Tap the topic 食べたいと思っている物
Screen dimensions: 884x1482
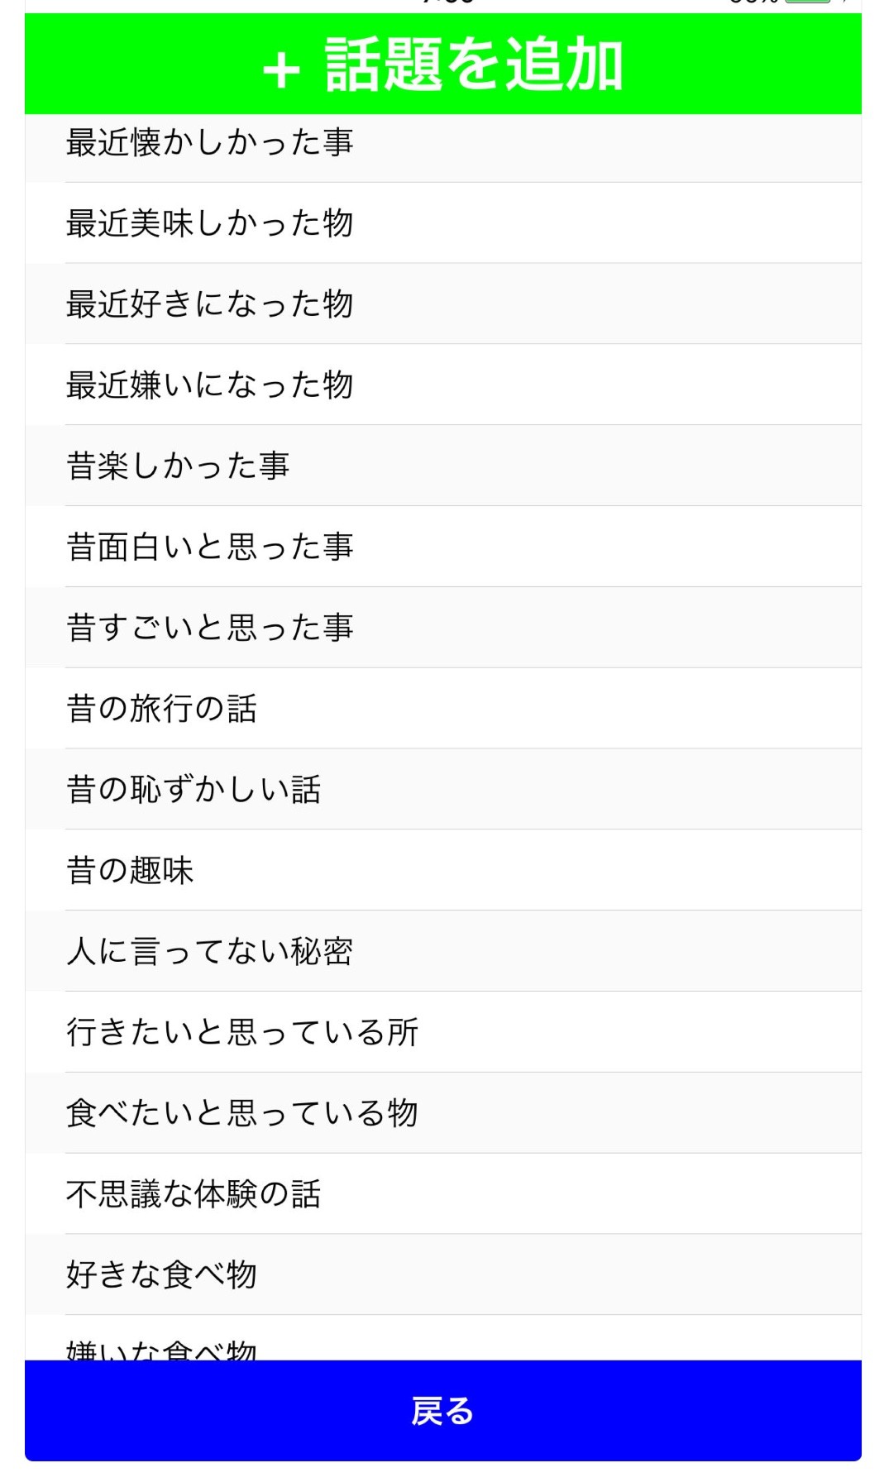[x=242, y=1113]
